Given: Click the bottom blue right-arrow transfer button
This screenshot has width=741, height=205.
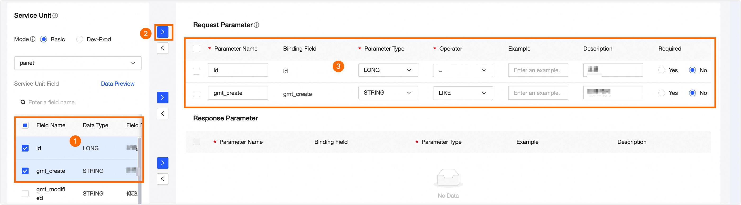Looking at the screenshot, I should [163, 163].
